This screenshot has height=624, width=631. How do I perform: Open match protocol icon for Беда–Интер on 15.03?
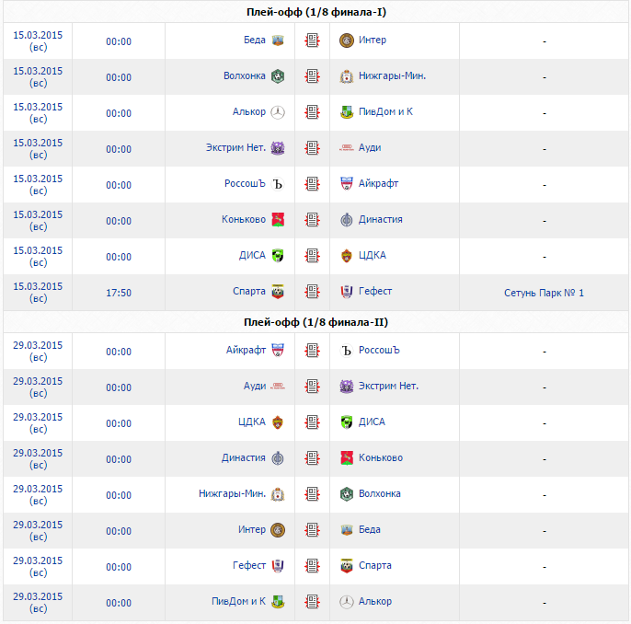click(313, 40)
